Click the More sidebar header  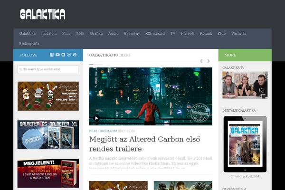tap(230, 55)
